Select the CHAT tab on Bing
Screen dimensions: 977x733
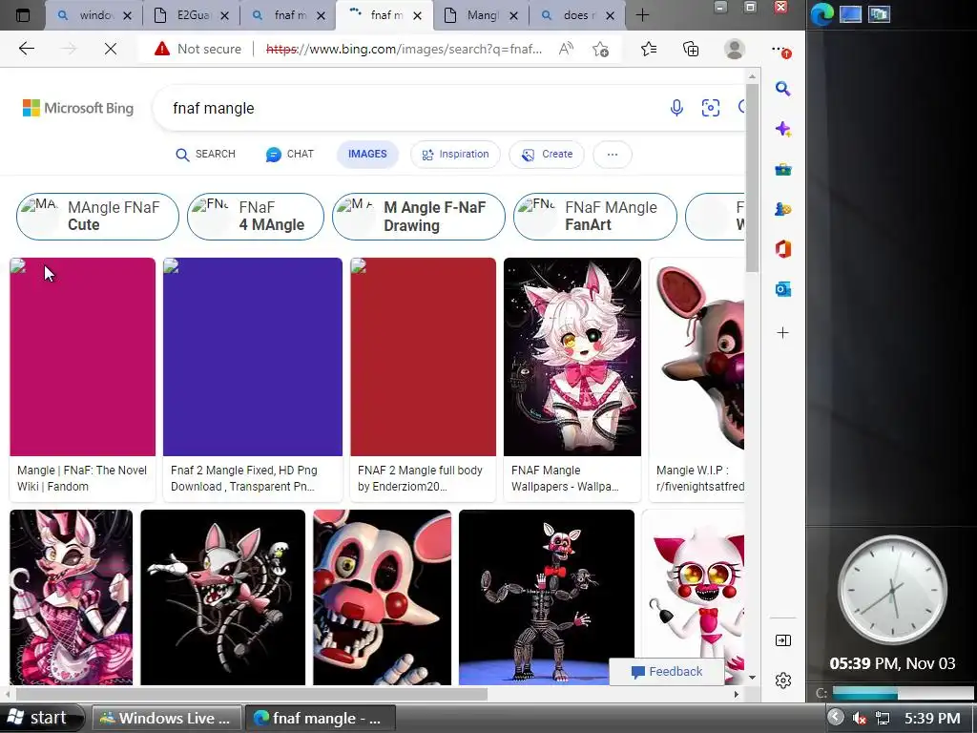point(290,154)
